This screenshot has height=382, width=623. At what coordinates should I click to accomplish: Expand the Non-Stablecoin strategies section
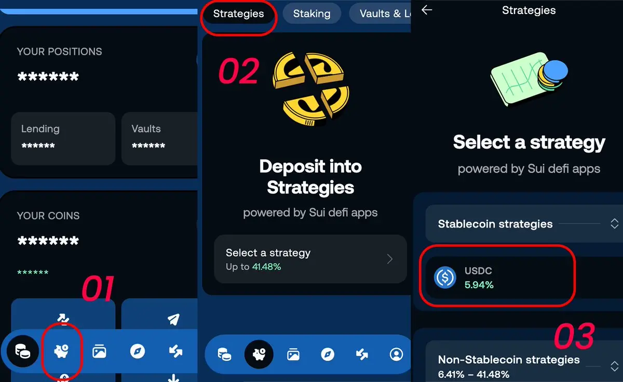click(614, 366)
